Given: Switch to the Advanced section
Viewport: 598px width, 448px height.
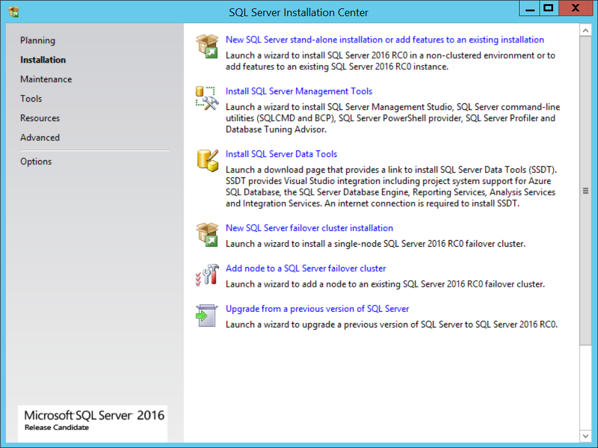Looking at the screenshot, I should [39, 137].
